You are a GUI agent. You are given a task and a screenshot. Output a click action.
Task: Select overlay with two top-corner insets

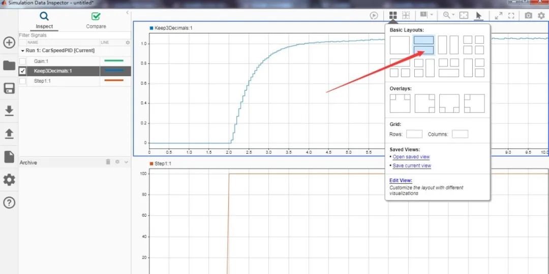point(400,104)
